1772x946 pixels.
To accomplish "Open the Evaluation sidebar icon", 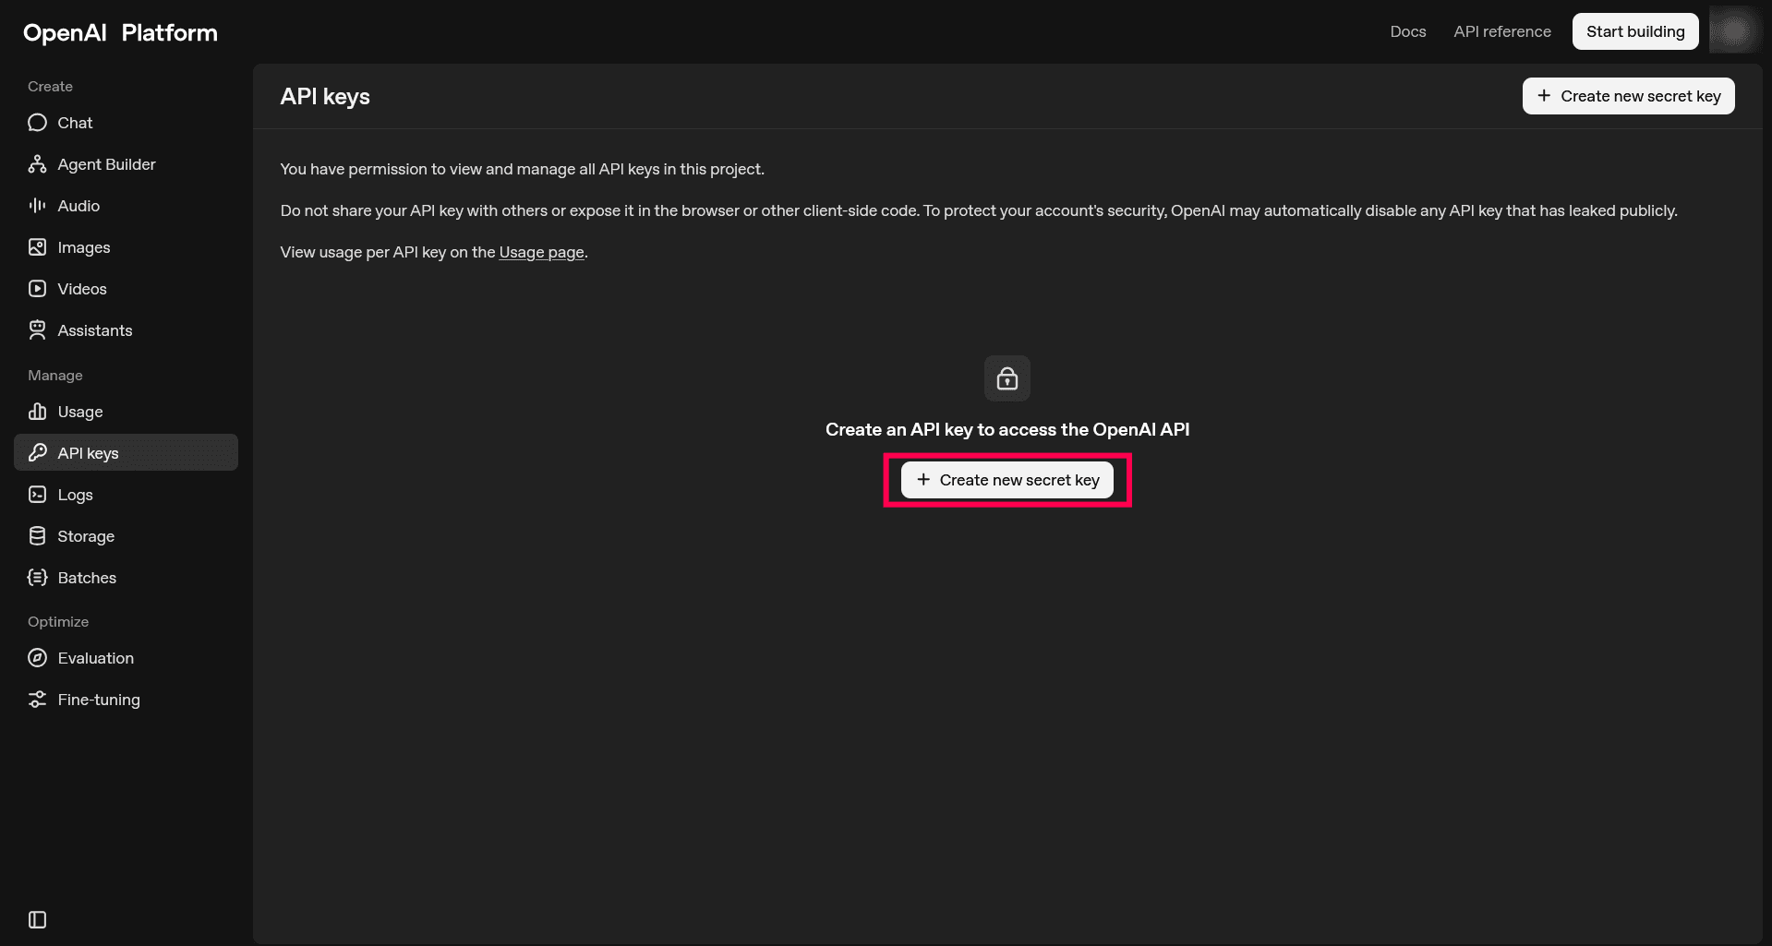I will coord(37,657).
